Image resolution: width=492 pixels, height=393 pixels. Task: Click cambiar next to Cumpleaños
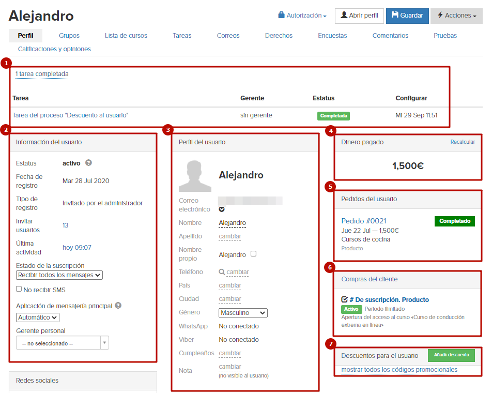coord(230,354)
